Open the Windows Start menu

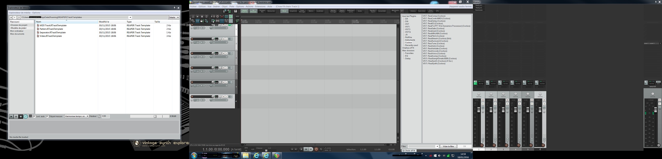[x=194, y=155]
